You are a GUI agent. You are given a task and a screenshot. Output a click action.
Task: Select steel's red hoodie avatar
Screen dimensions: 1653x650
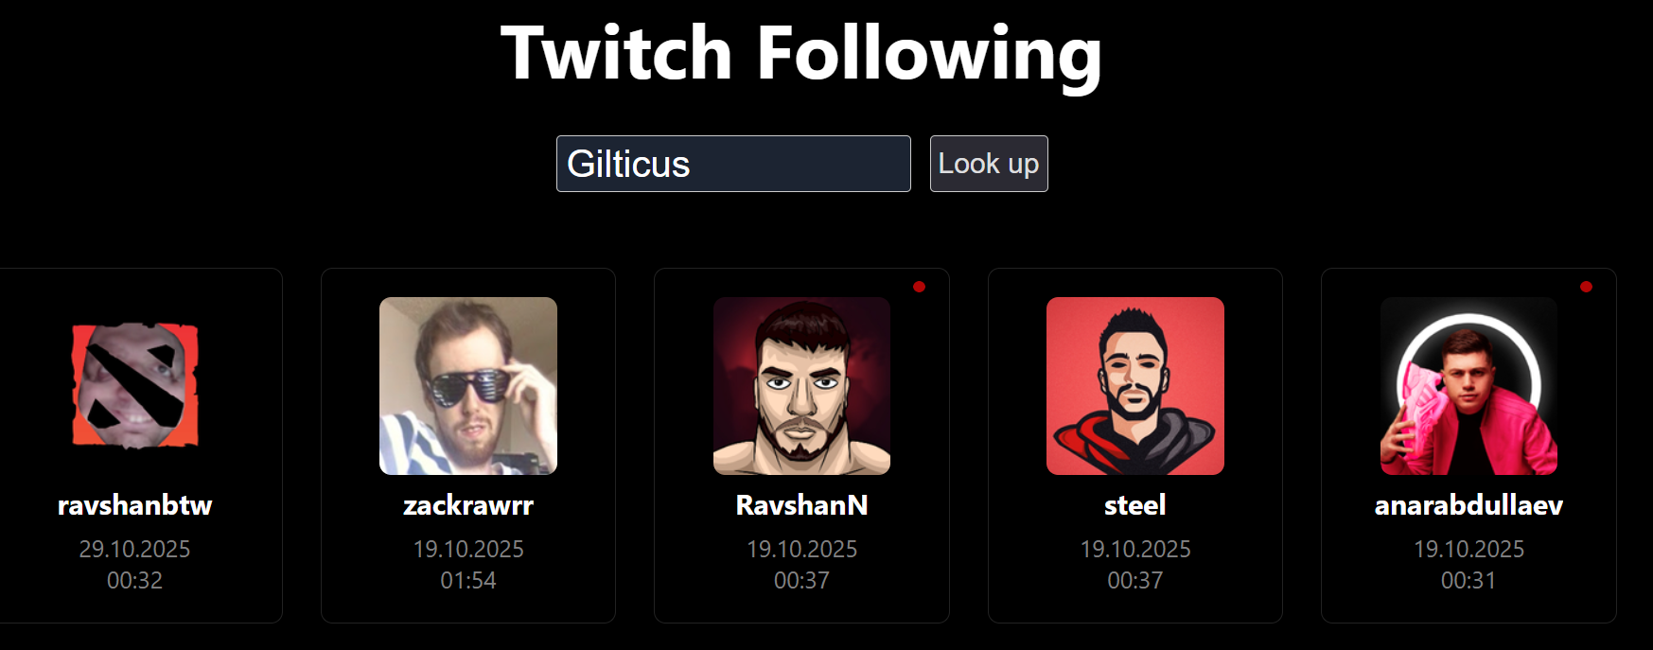[x=1135, y=386]
